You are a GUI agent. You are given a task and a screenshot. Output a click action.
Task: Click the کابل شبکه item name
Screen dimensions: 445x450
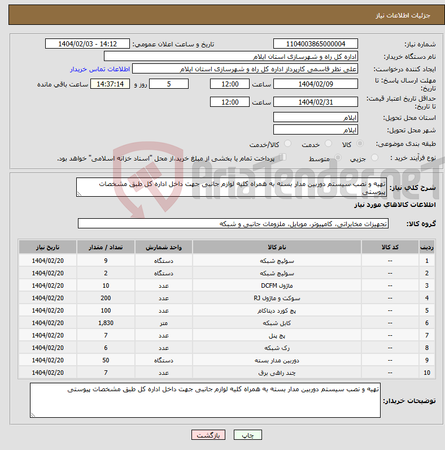(x=277, y=323)
